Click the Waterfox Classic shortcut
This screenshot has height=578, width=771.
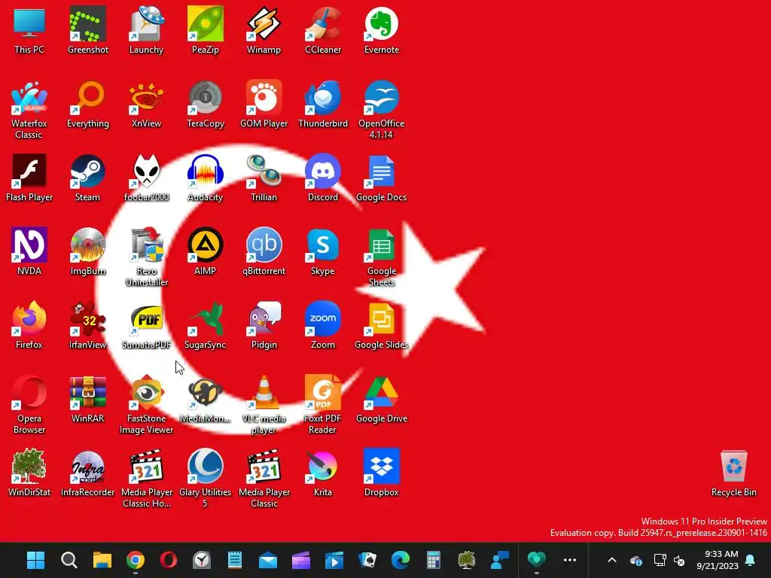pyautogui.click(x=29, y=110)
